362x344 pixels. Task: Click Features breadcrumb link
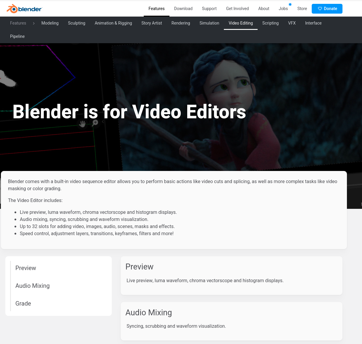(x=18, y=23)
